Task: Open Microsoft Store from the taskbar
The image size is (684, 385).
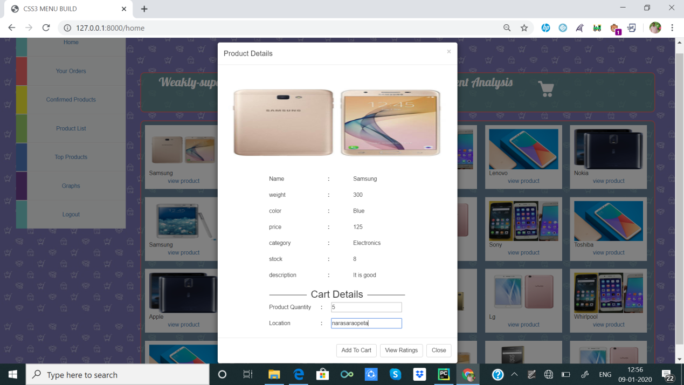Action: 323,374
